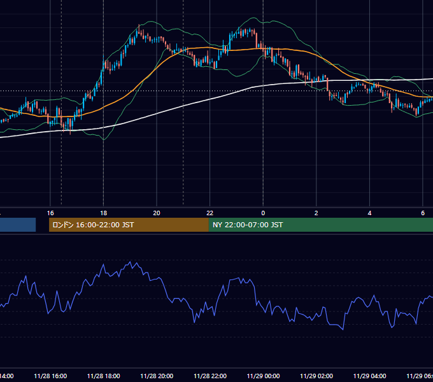The height and width of the screenshot is (382, 433).
Task: Click hour label 18 on upper axis
Action: coord(104,213)
